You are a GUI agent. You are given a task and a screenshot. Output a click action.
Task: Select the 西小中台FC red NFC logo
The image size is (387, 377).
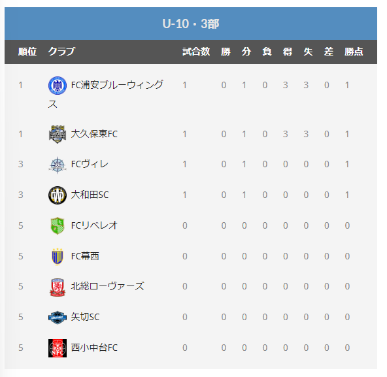coord(58,348)
